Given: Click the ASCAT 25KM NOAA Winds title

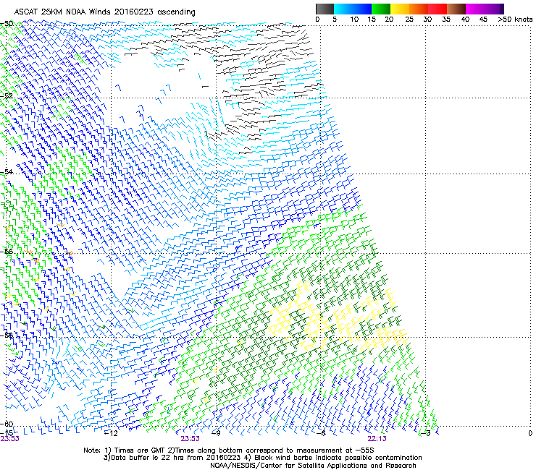Looking at the screenshot, I should tap(104, 12).
